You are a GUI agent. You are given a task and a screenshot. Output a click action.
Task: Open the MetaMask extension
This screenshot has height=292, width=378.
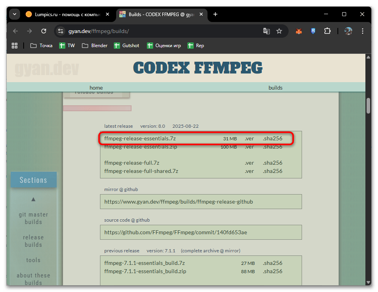pos(298,31)
